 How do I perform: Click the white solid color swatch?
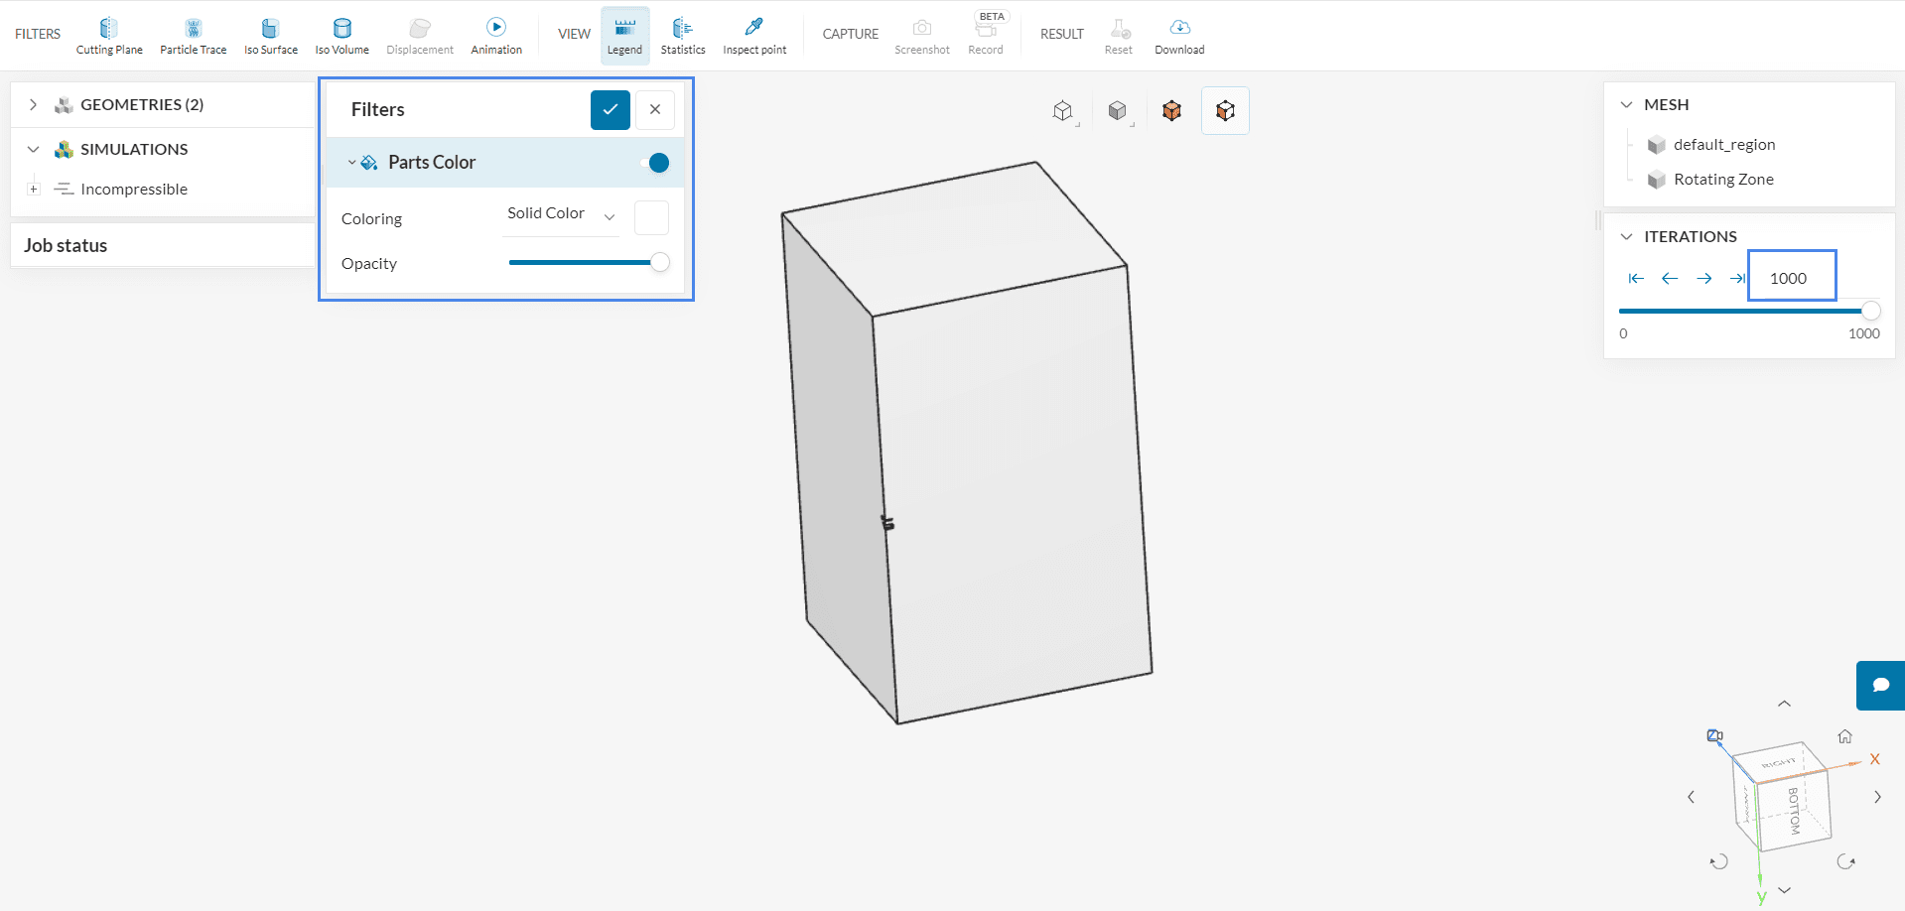(x=651, y=218)
